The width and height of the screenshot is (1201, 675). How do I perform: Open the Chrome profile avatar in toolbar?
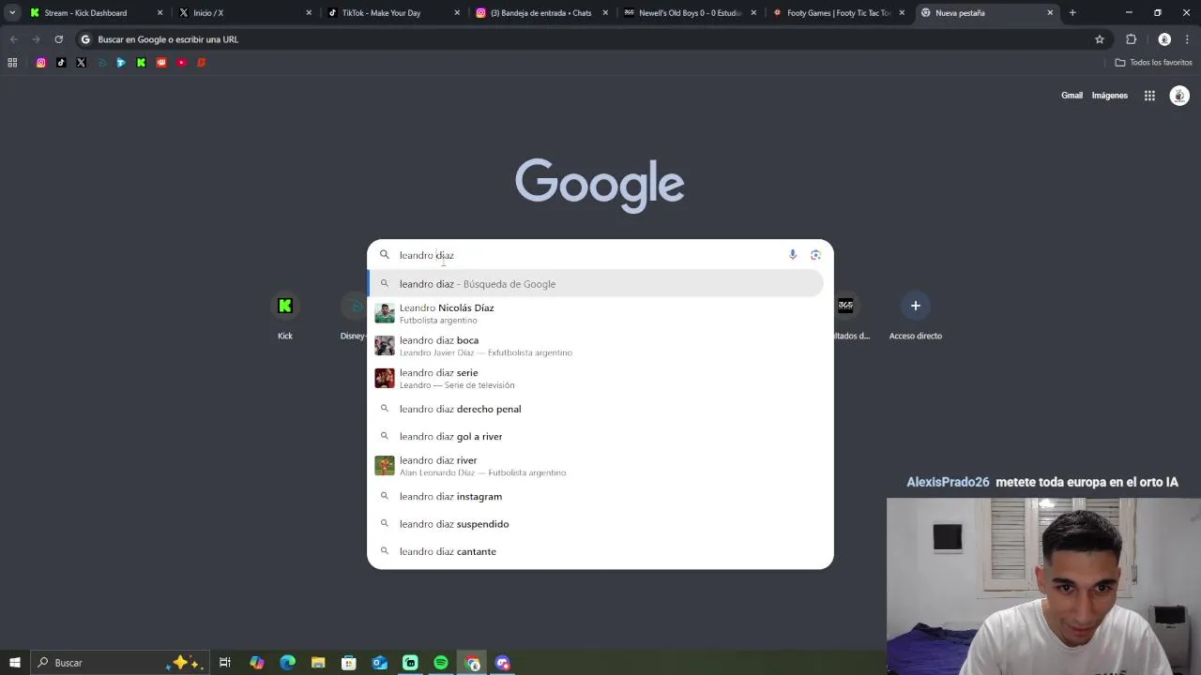(x=1164, y=39)
